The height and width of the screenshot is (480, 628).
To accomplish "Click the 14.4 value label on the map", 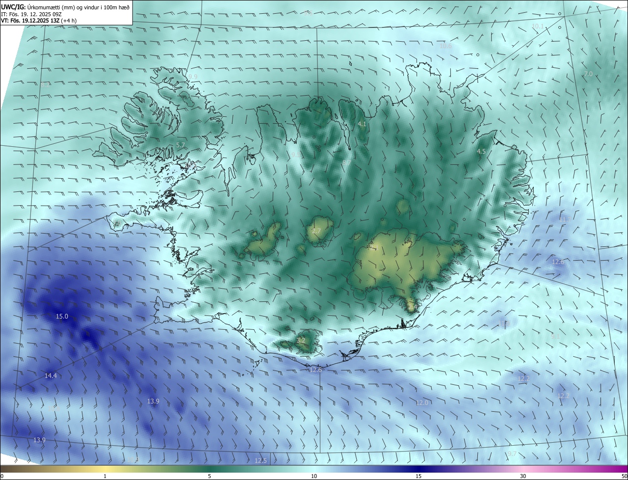I will pyautogui.click(x=51, y=375).
